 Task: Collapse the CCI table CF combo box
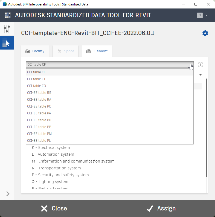click(110, 65)
